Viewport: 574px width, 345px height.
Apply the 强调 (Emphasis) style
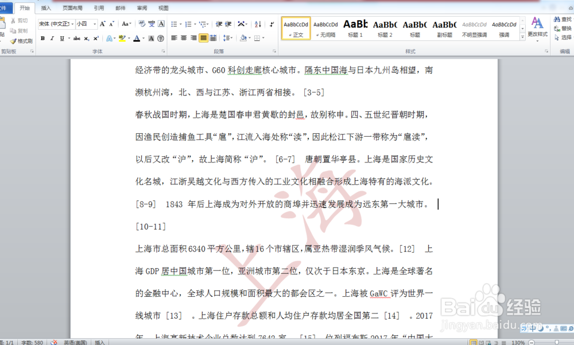(504, 29)
